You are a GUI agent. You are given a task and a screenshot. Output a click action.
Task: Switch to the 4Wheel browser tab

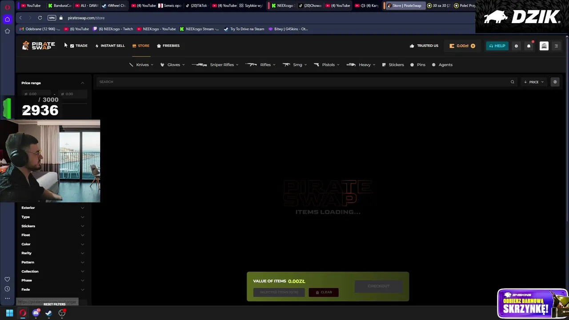(x=114, y=6)
